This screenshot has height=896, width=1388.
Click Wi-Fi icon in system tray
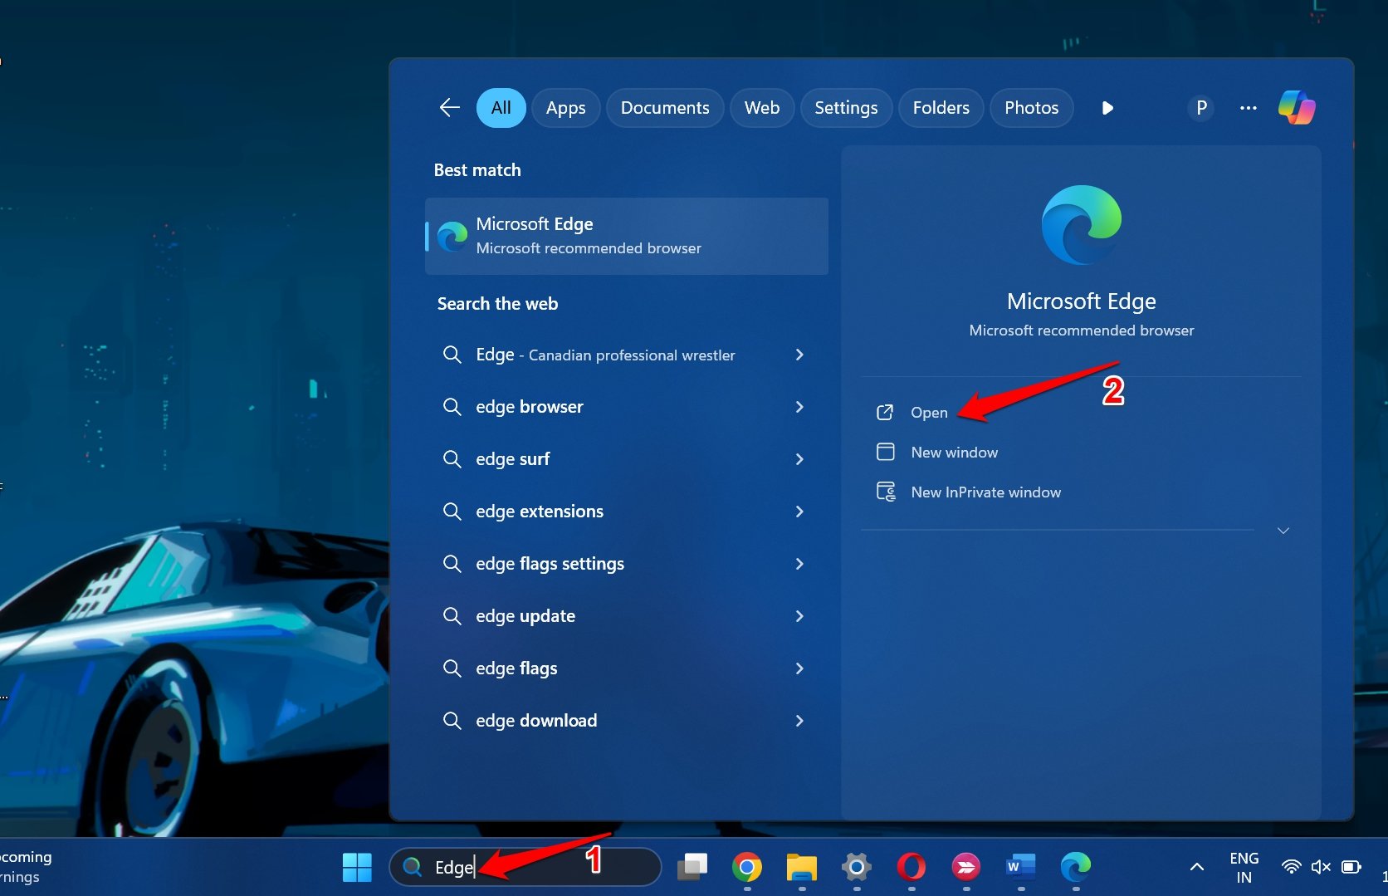(x=1291, y=867)
